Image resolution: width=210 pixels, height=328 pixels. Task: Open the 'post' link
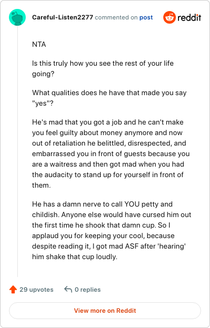146,17
